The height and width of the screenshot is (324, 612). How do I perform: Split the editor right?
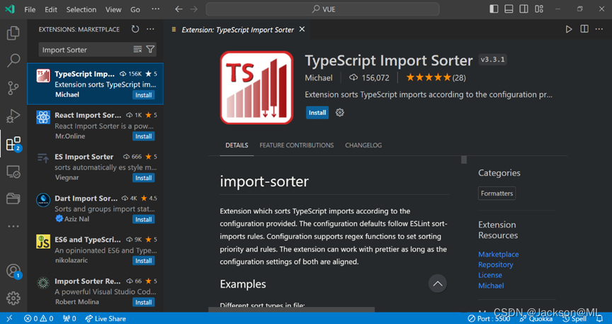pyautogui.click(x=584, y=29)
